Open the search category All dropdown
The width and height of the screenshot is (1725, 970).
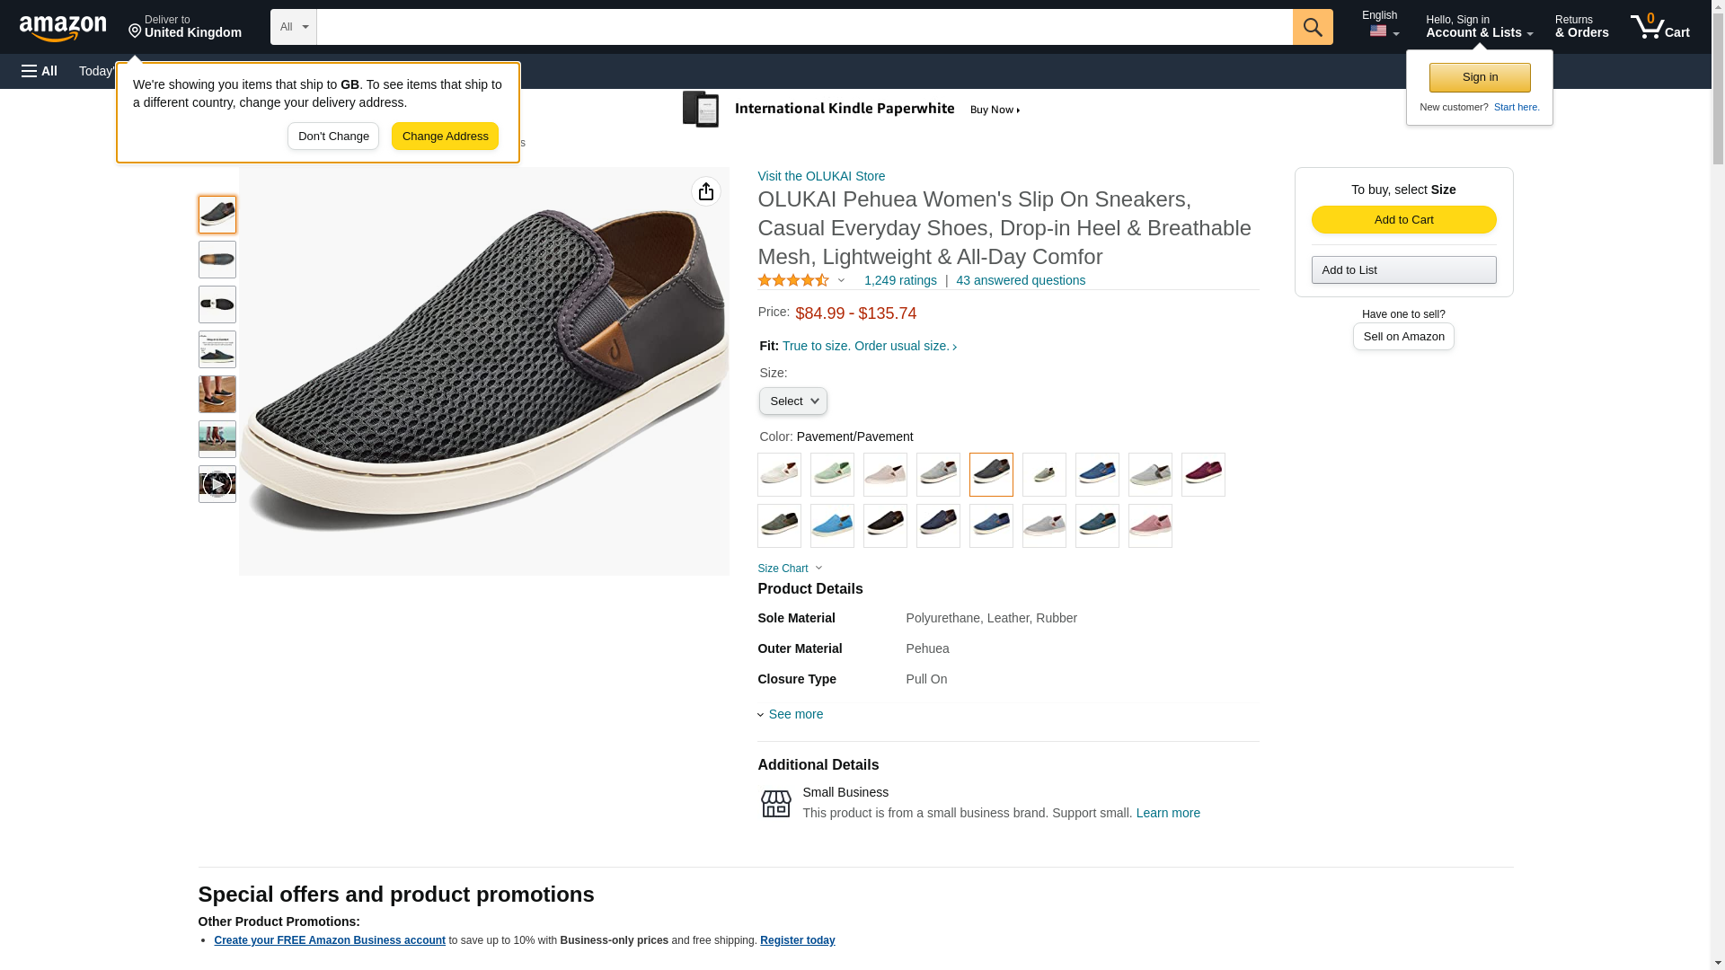click(293, 27)
